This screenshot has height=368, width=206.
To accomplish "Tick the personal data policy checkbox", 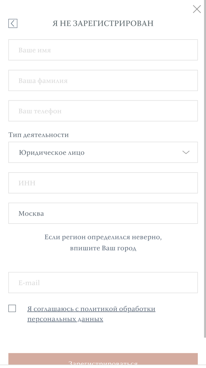I will 12,308.
